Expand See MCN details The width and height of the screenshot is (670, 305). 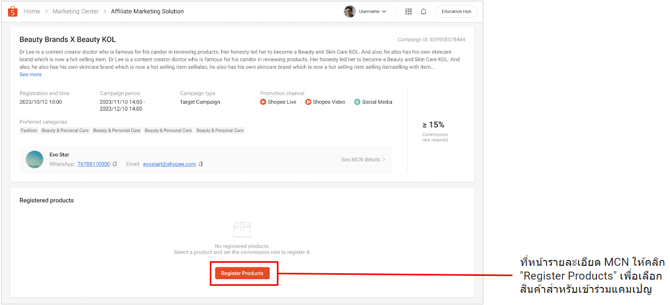[x=363, y=159]
